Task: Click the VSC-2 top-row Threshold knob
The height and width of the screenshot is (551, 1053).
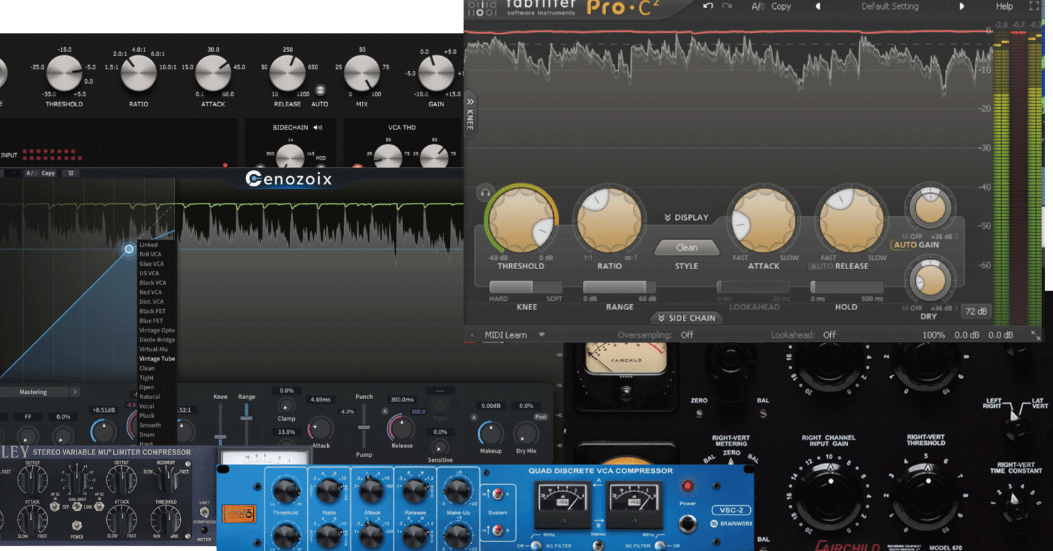Action: point(285,491)
